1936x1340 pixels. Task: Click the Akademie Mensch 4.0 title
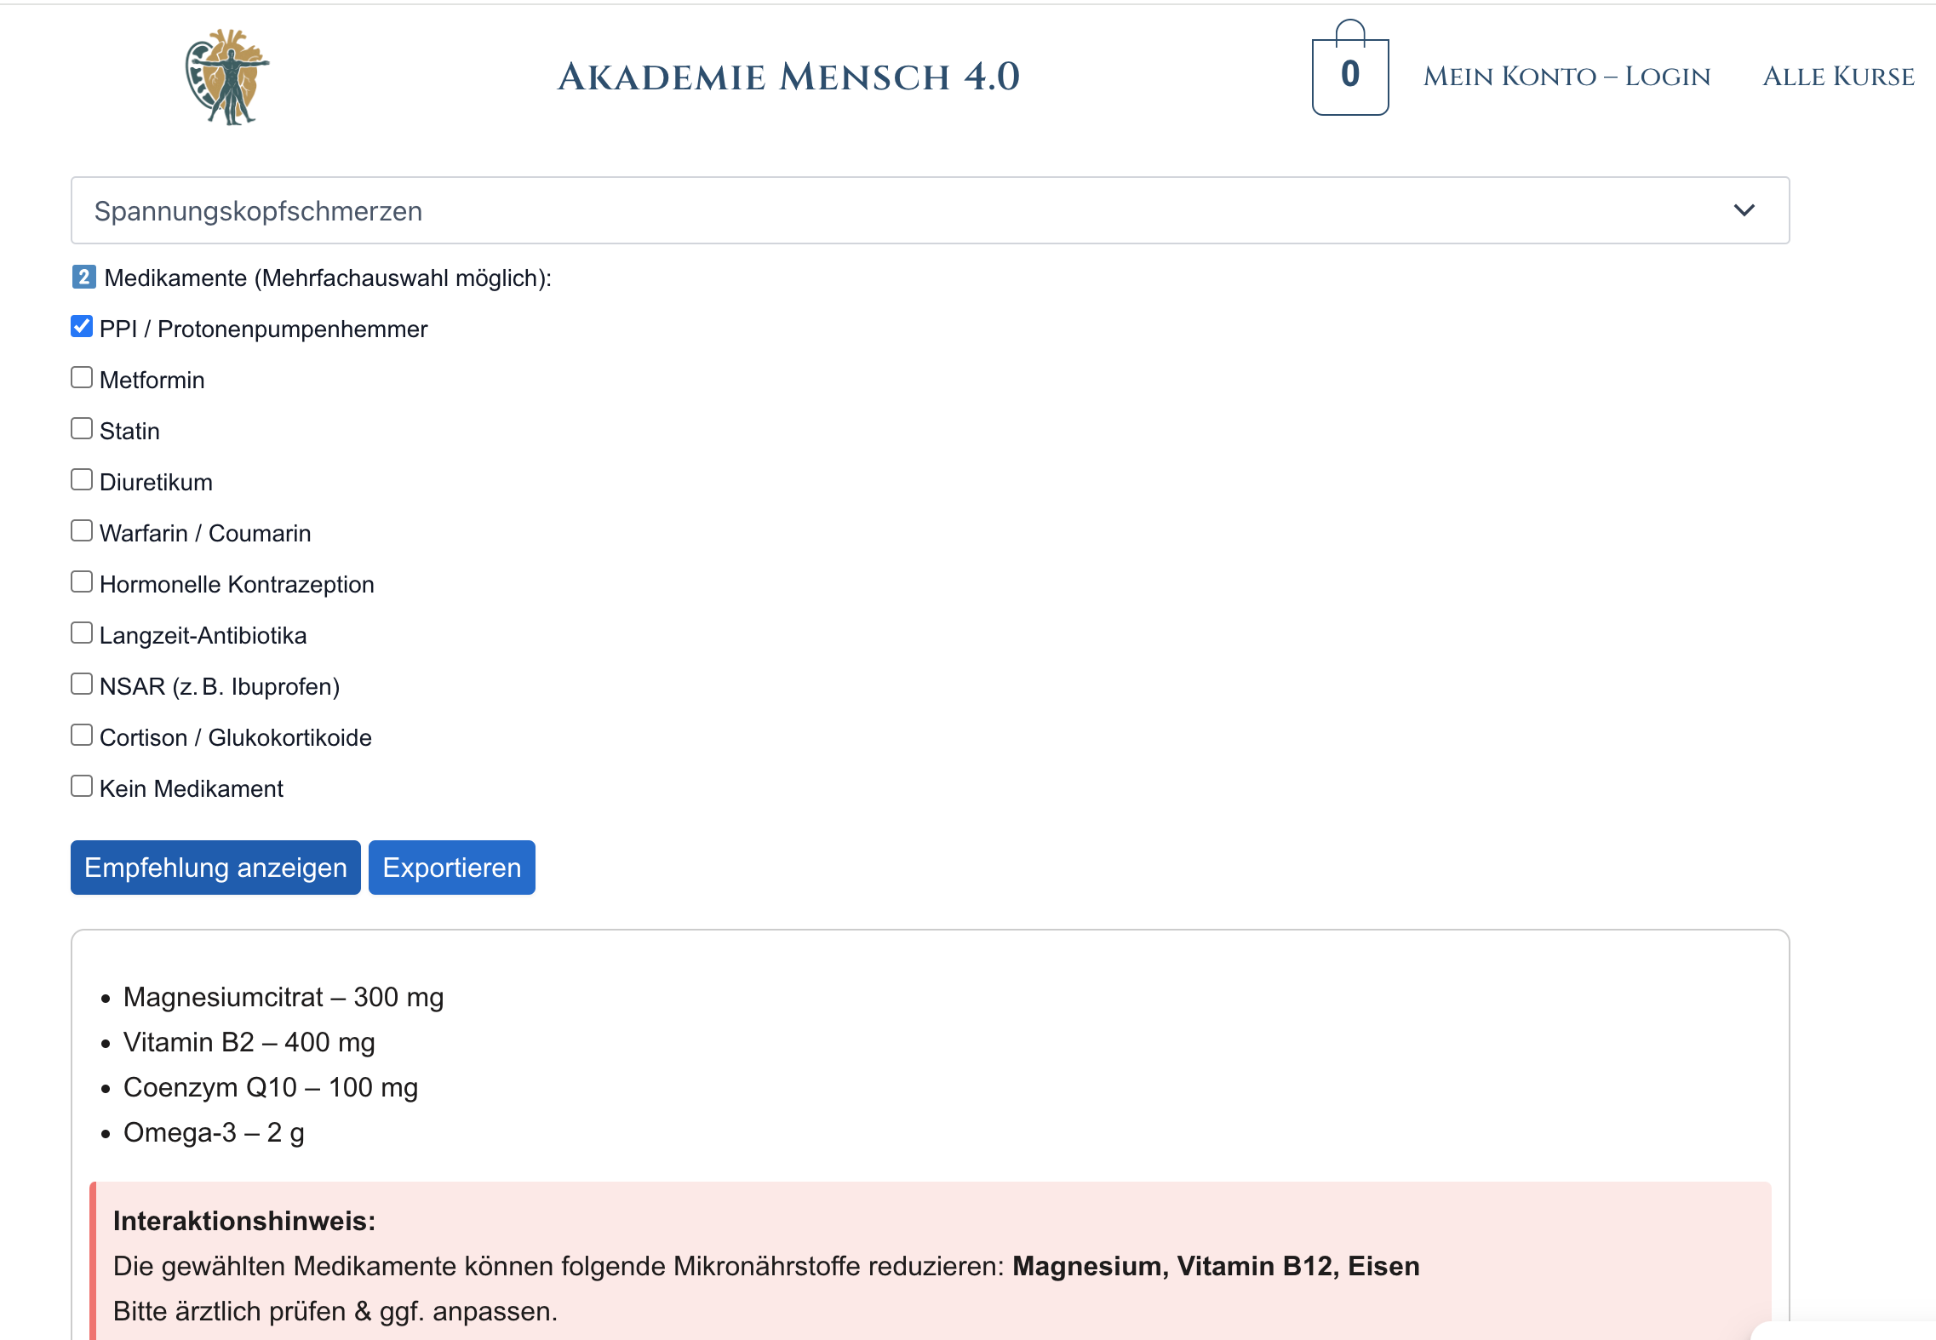pos(788,77)
